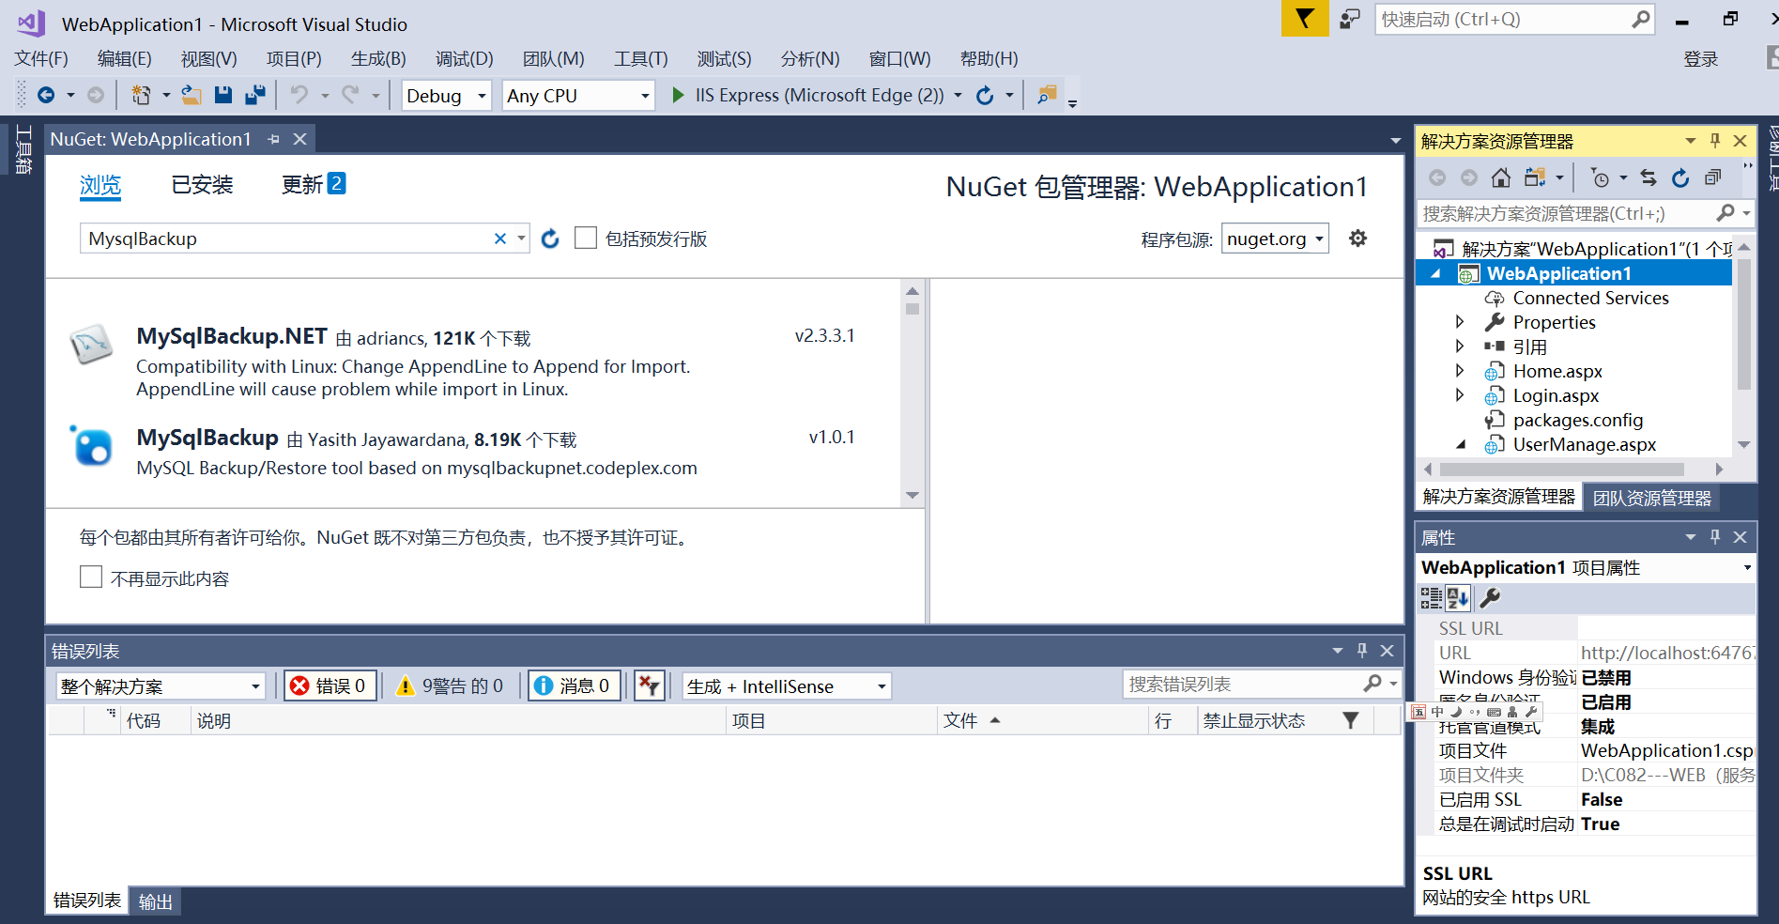1779x924 pixels.
Task: Open the IIS Express browser target dropdown
Action: tap(958, 96)
